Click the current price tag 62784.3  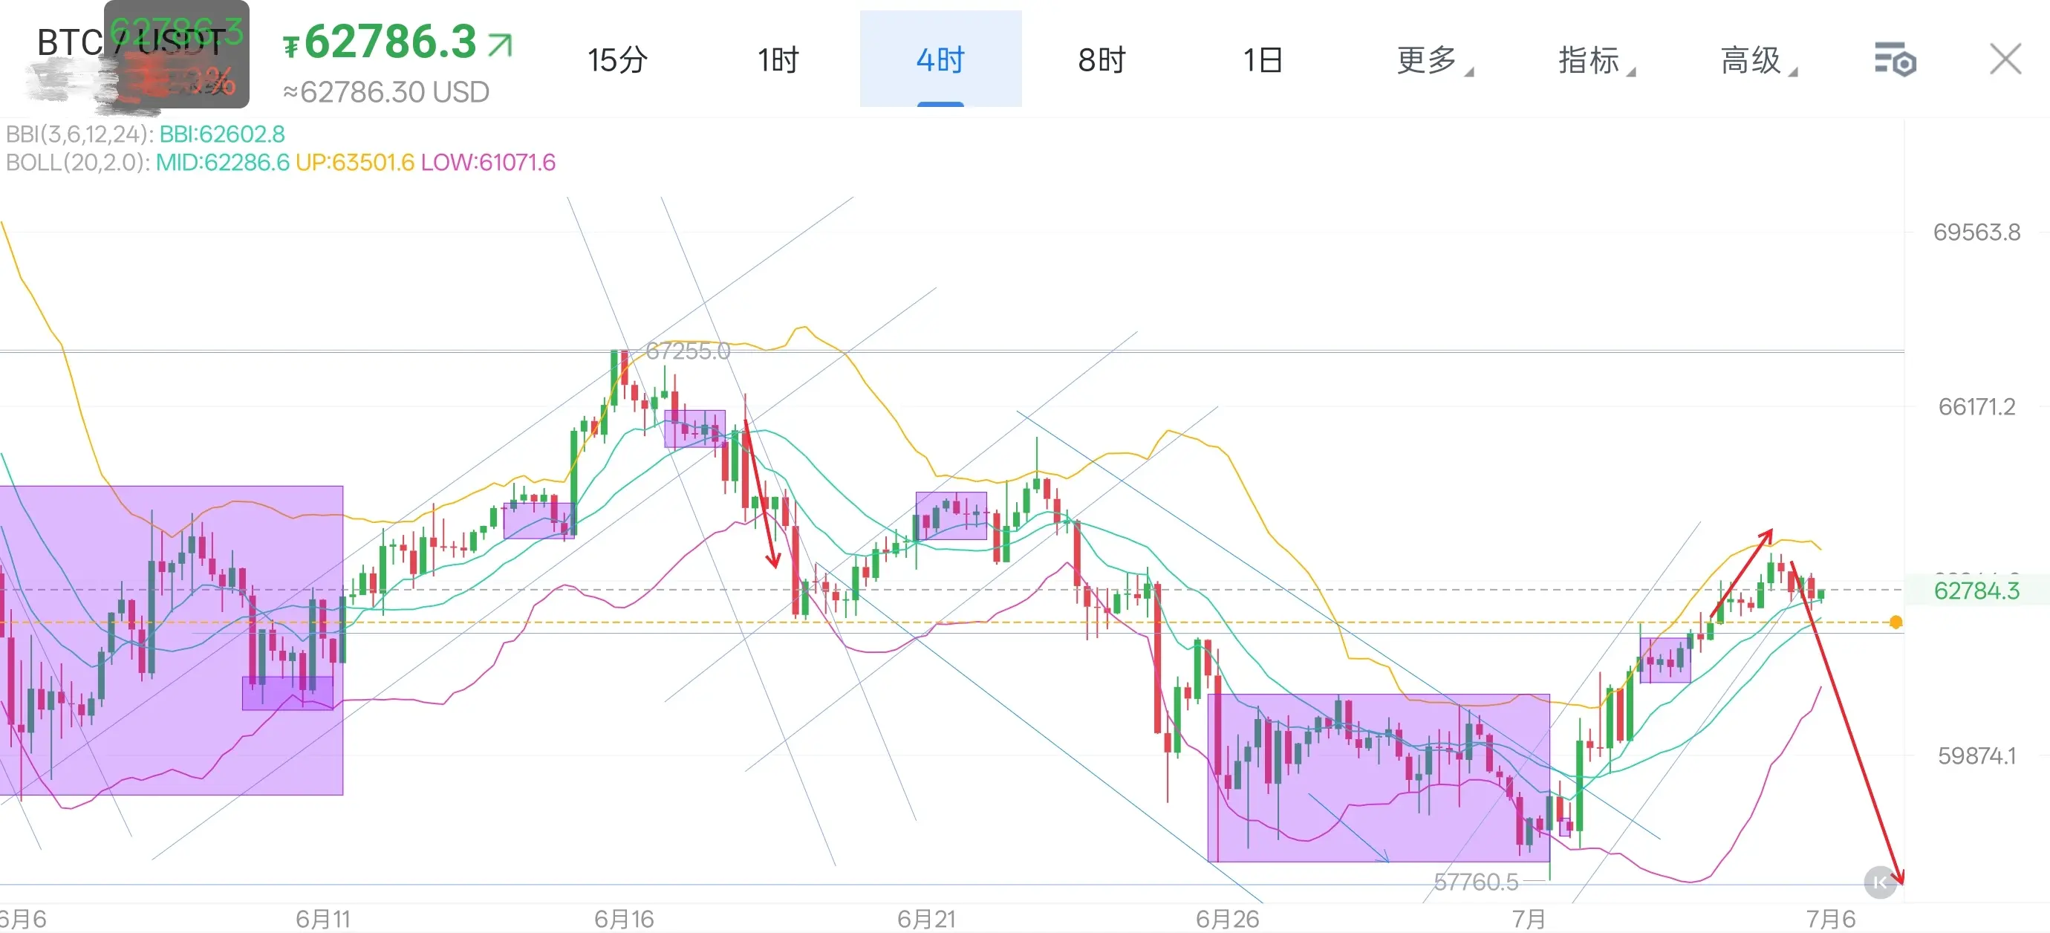pos(1976,591)
